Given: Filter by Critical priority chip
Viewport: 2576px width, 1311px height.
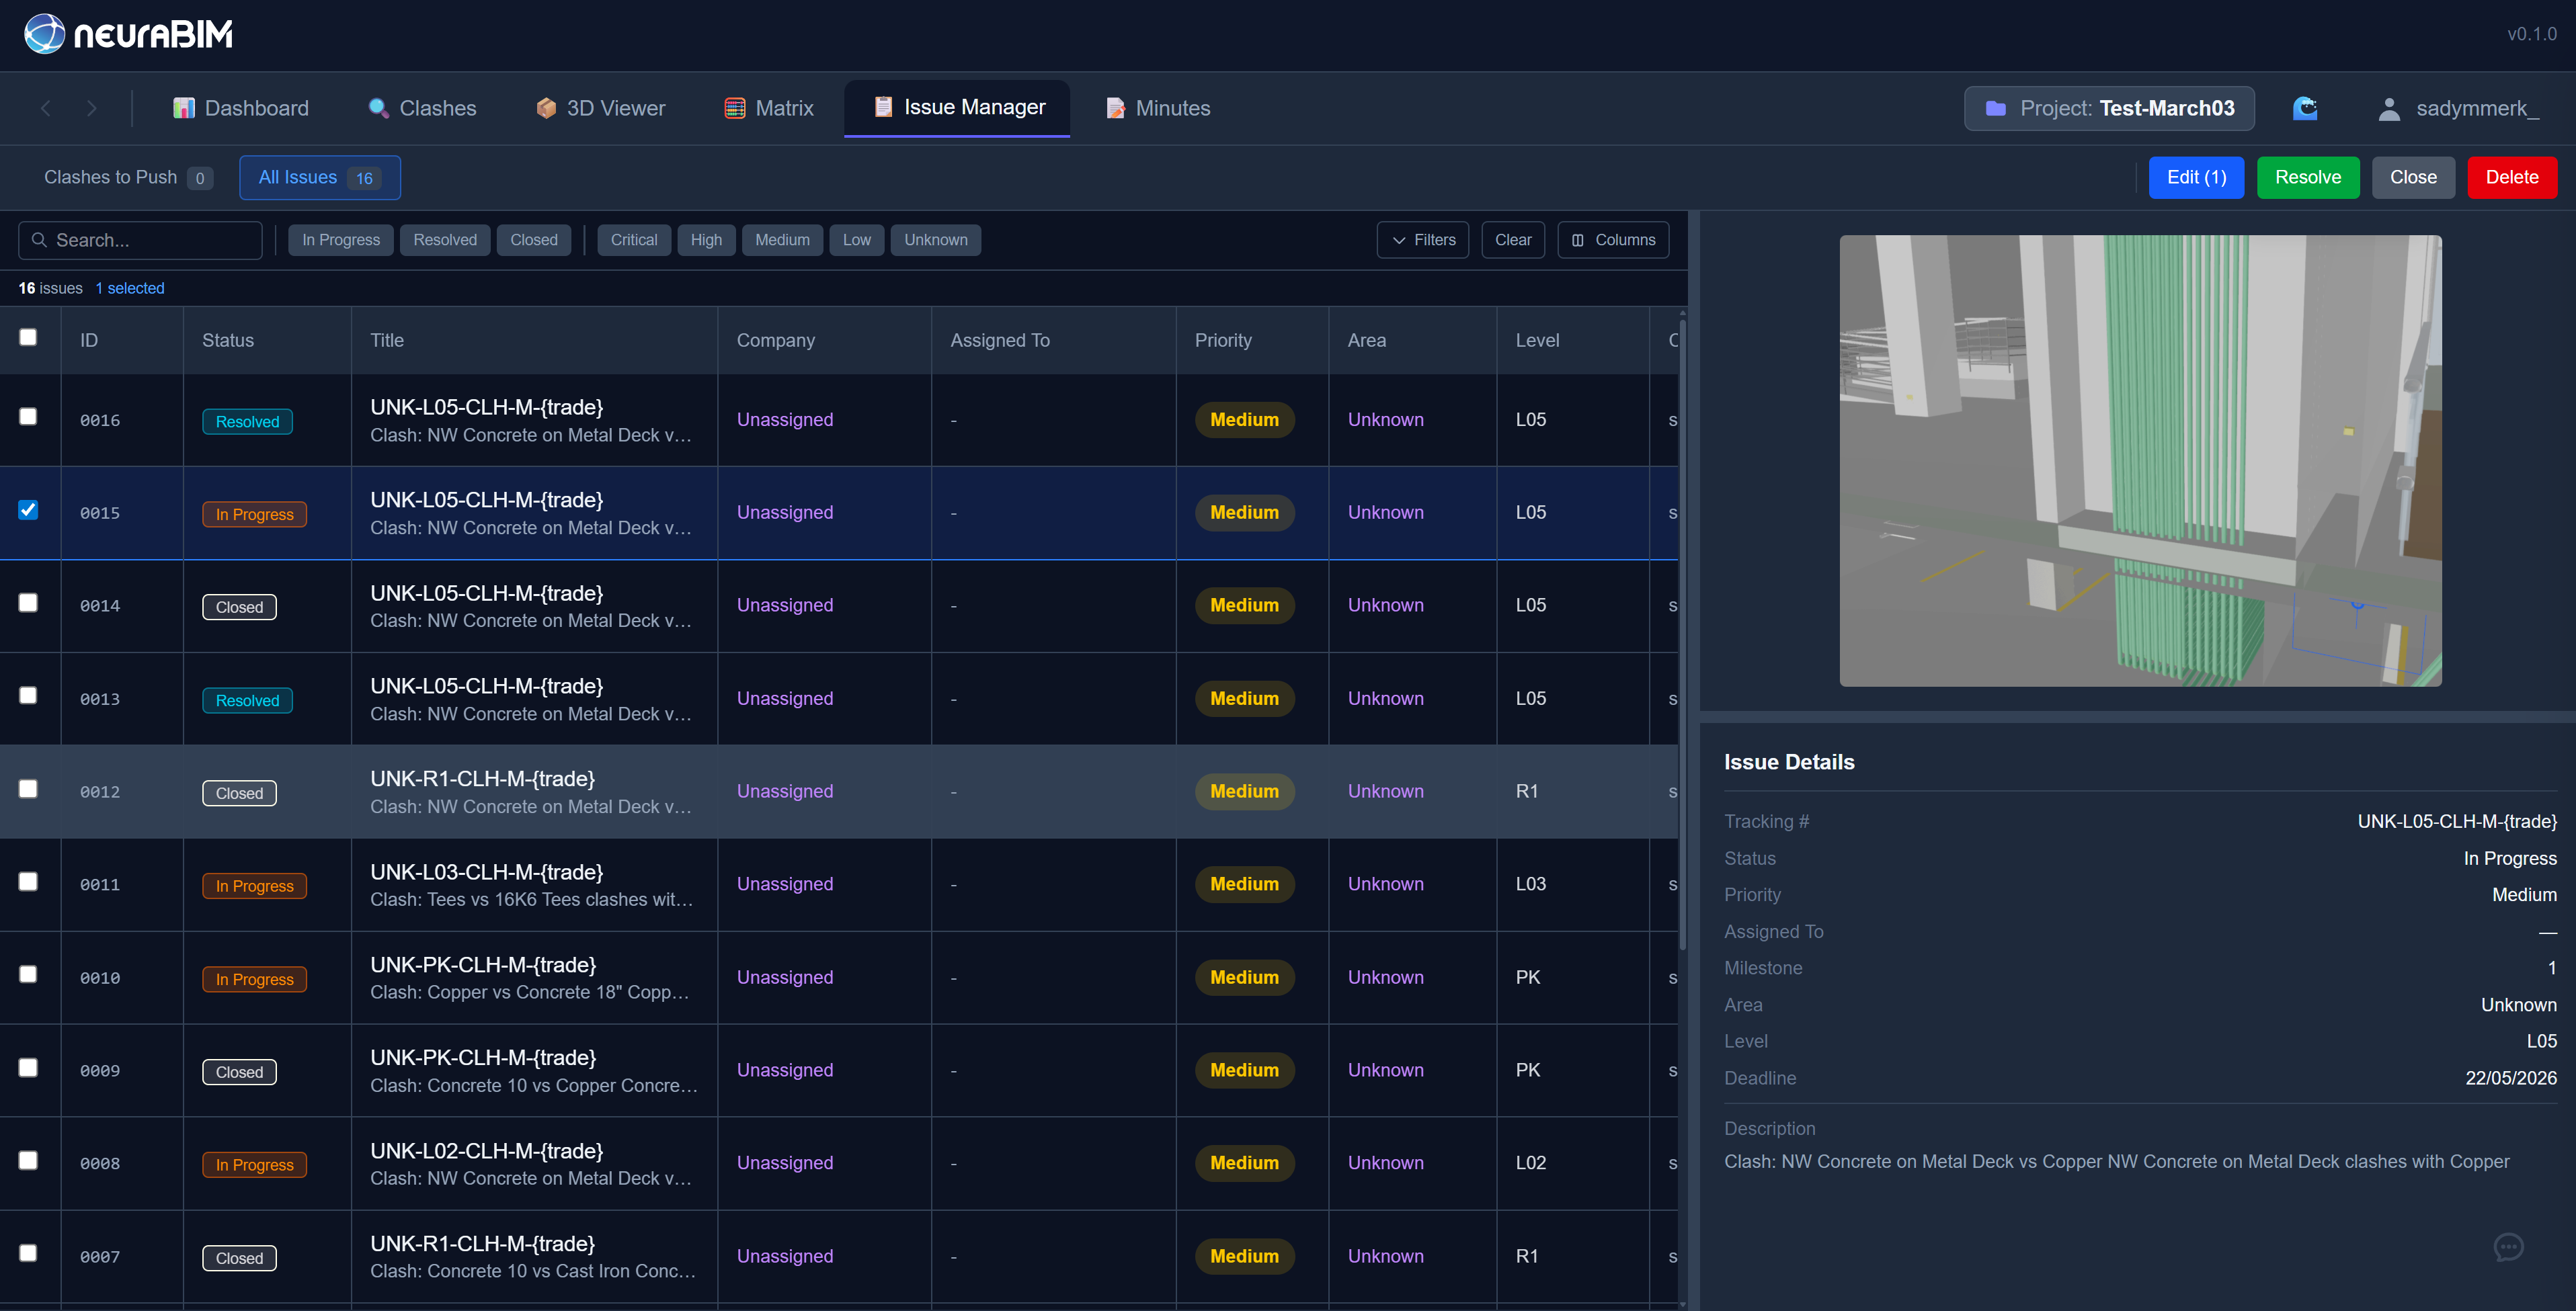Looking at the screenshot, I should [x=634, y=240].
